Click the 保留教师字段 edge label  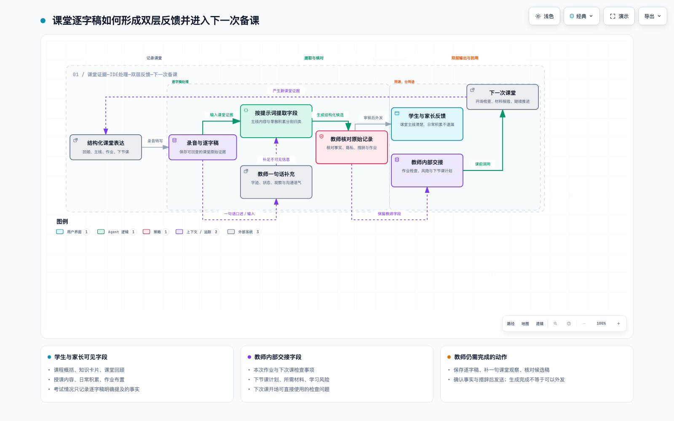[389, 214]
